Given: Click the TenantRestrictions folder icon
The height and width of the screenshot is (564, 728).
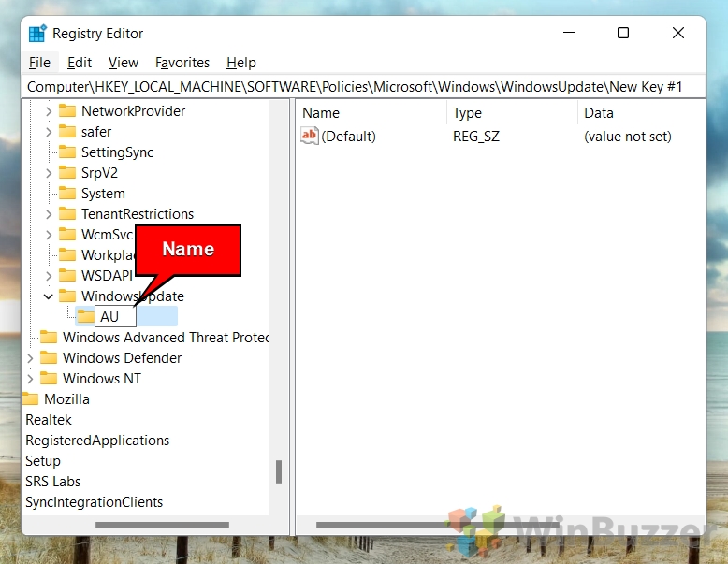Looking at the screenshot, I should coord(67,213).
